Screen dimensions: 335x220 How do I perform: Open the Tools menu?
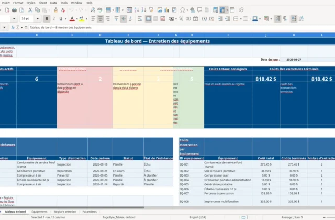(64, 3)
